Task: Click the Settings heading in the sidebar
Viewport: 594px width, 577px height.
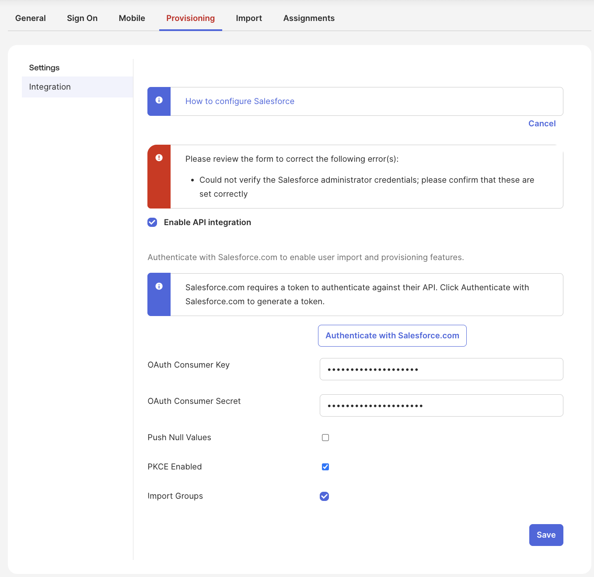Action: (44, 68)
